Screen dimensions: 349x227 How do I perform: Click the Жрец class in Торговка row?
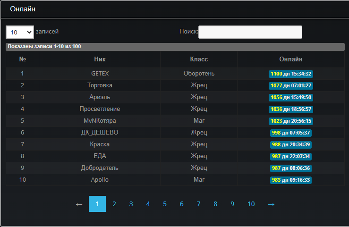(x=199, y=85)
